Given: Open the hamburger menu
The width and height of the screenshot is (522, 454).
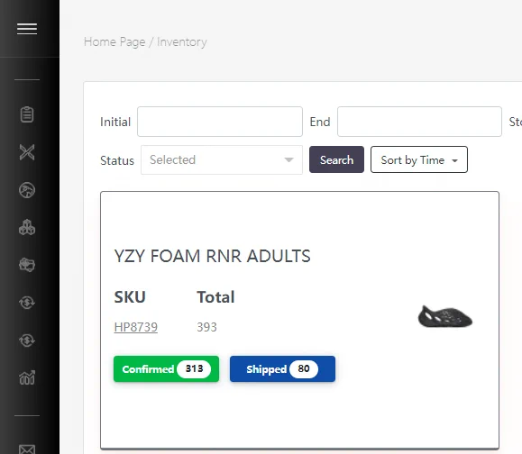Looking at the screenshot, I should pos(27,29).
